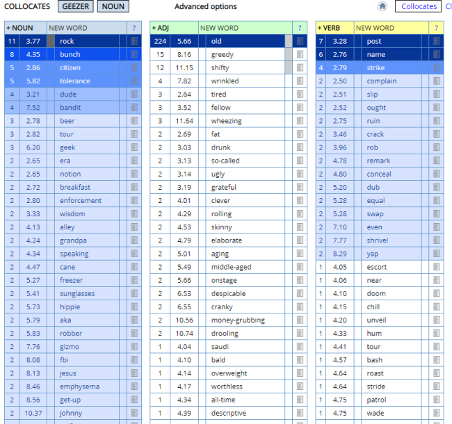Click NEW WORD in the verb header
This screenshot has height=424, width=452.
coord(375,28)
